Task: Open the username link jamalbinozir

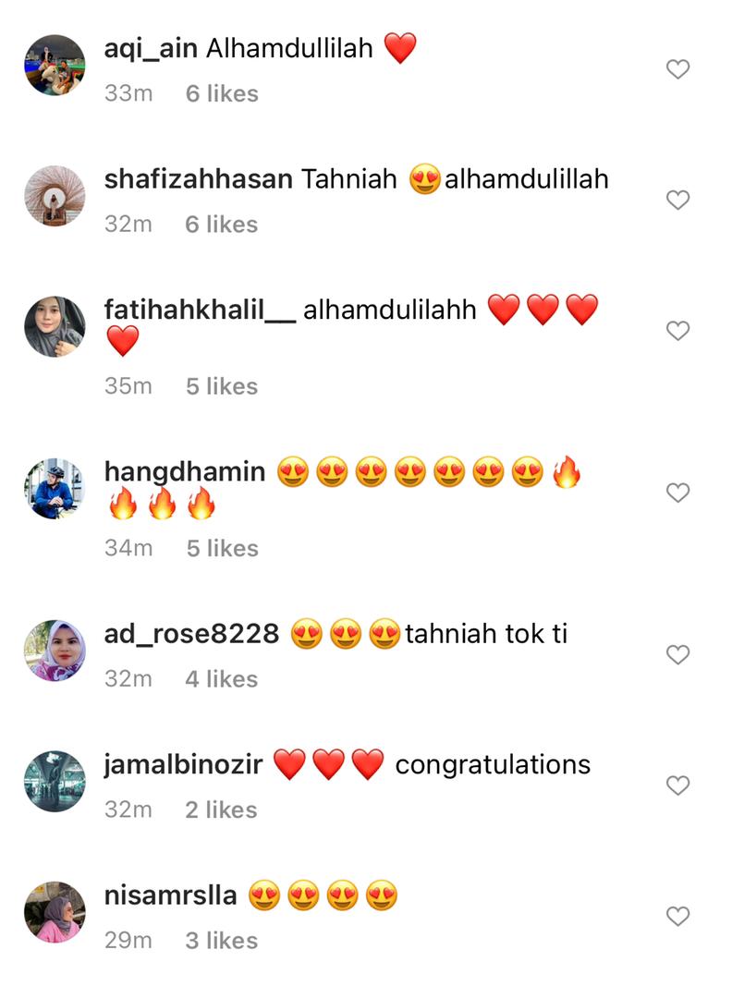Action: coord(183,764)
